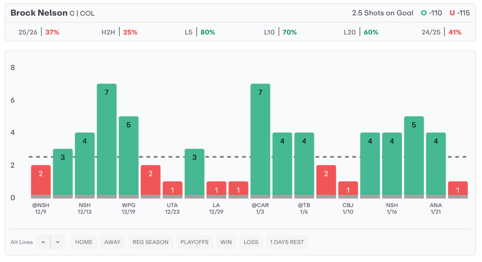Toggle the 1 DAYS REST filter

(x=287, y=242)
